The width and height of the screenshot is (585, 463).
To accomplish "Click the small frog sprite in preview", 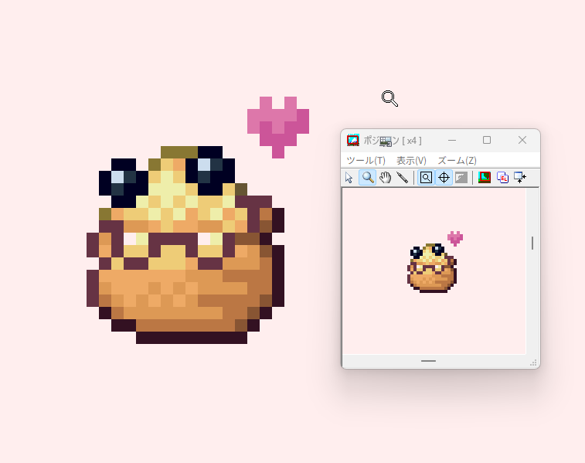I will (432, 268).
